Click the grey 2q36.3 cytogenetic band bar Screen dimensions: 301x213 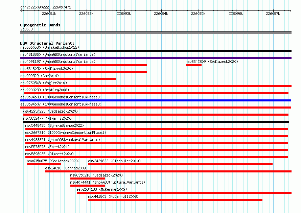tap(156, 33)
